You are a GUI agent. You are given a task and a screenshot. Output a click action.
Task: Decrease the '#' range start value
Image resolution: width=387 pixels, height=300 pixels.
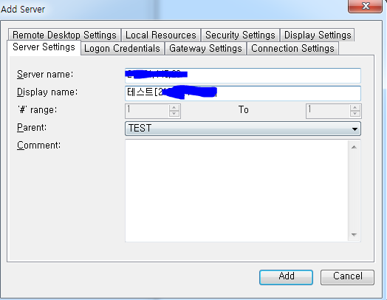click(174, 114)
